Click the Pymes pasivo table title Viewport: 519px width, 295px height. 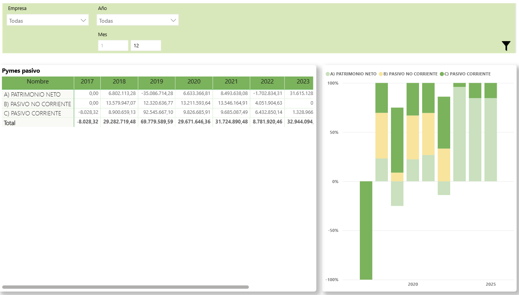click(21, 71)
